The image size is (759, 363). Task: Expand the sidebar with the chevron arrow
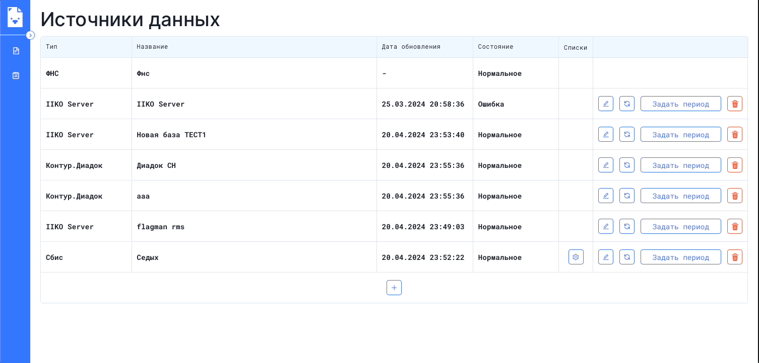coord(30,35)
